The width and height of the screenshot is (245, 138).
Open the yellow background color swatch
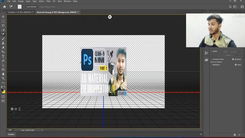click(x=4, y=92)
